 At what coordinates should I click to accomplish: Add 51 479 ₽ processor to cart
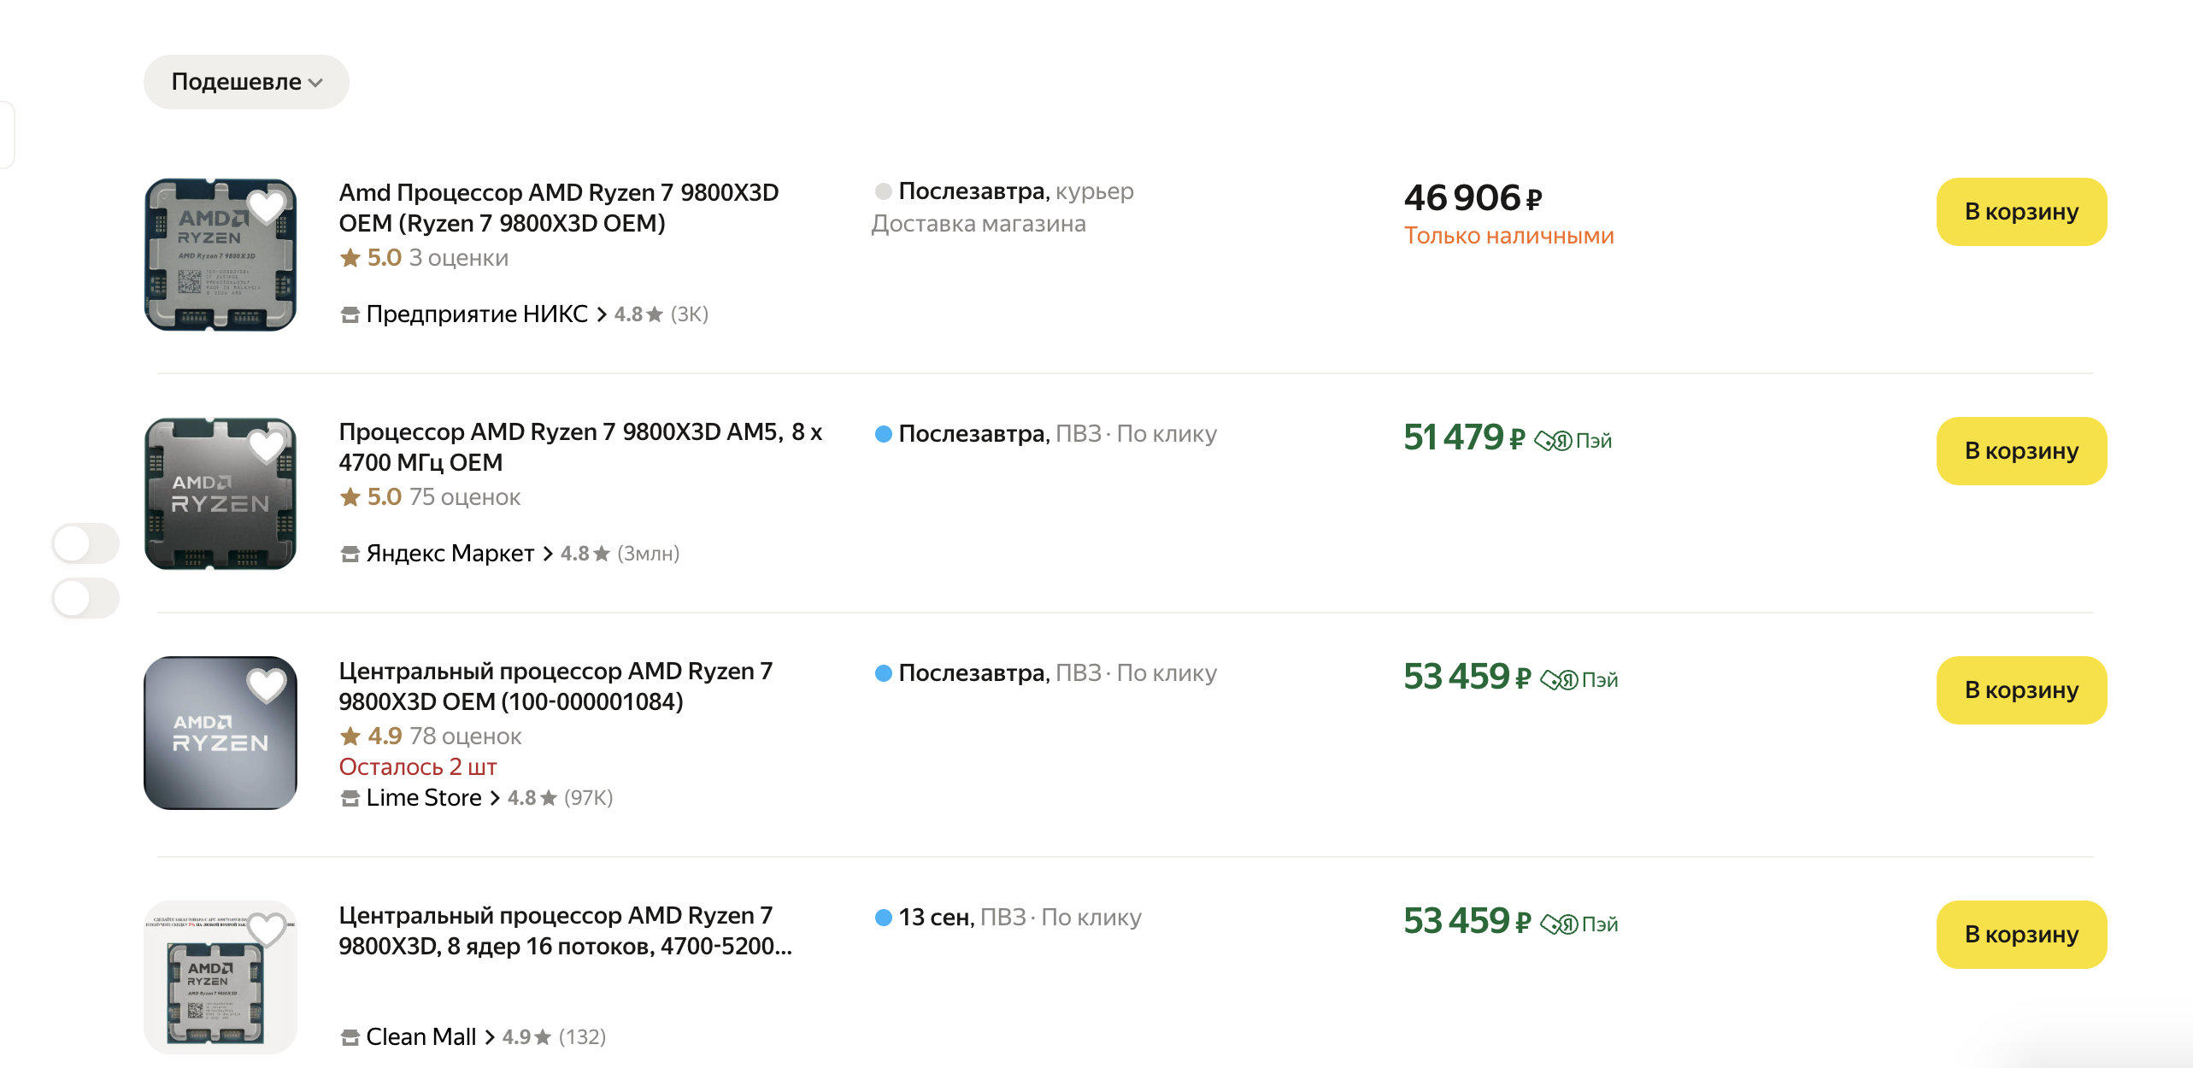coord(2020,451)
